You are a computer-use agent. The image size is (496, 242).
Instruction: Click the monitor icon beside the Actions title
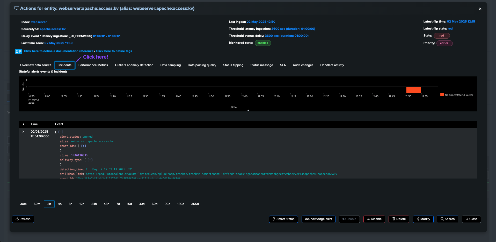[x=17, y=8]
